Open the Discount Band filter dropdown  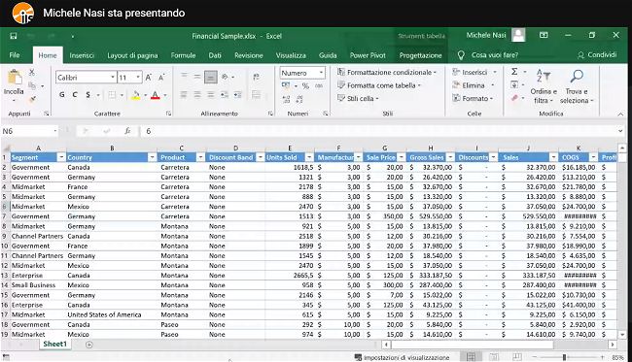coord(260,157)
